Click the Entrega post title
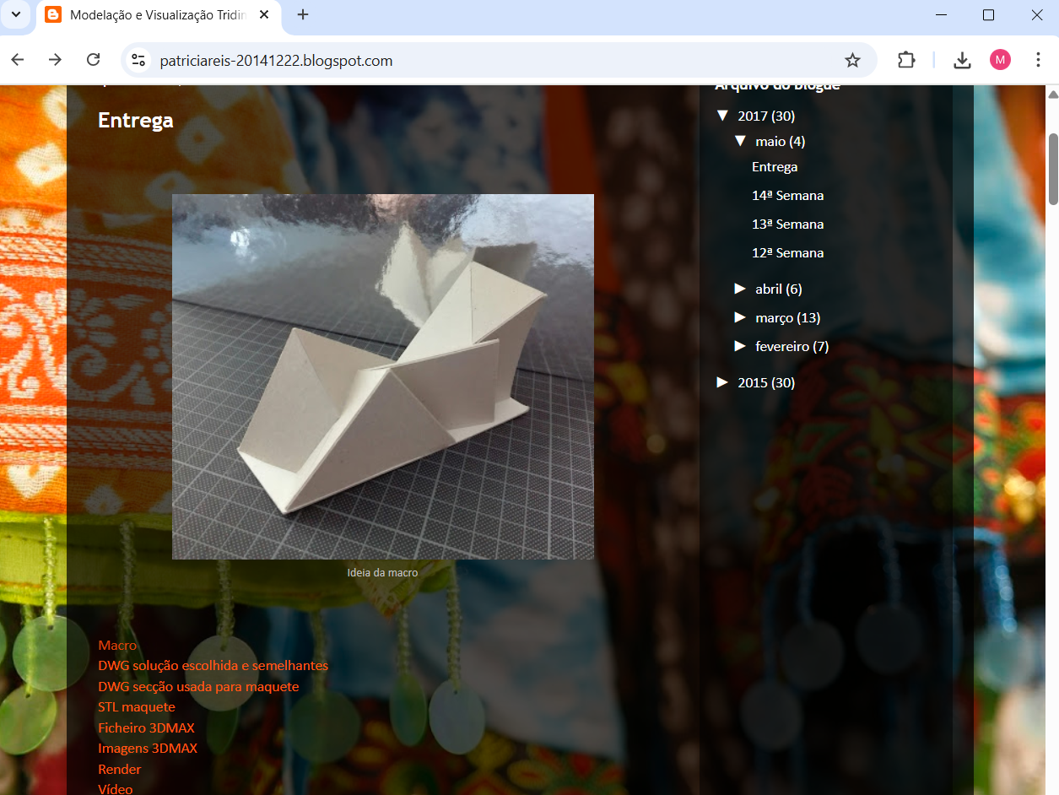The height and width of the screenshot is (795, 1059). 136,121
